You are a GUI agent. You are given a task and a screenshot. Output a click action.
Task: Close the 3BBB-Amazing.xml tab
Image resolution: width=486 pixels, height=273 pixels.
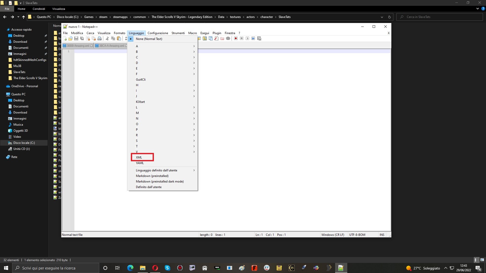[x=92, y=46]
